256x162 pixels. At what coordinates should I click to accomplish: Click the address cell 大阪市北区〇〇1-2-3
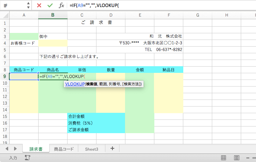point(163,43)
